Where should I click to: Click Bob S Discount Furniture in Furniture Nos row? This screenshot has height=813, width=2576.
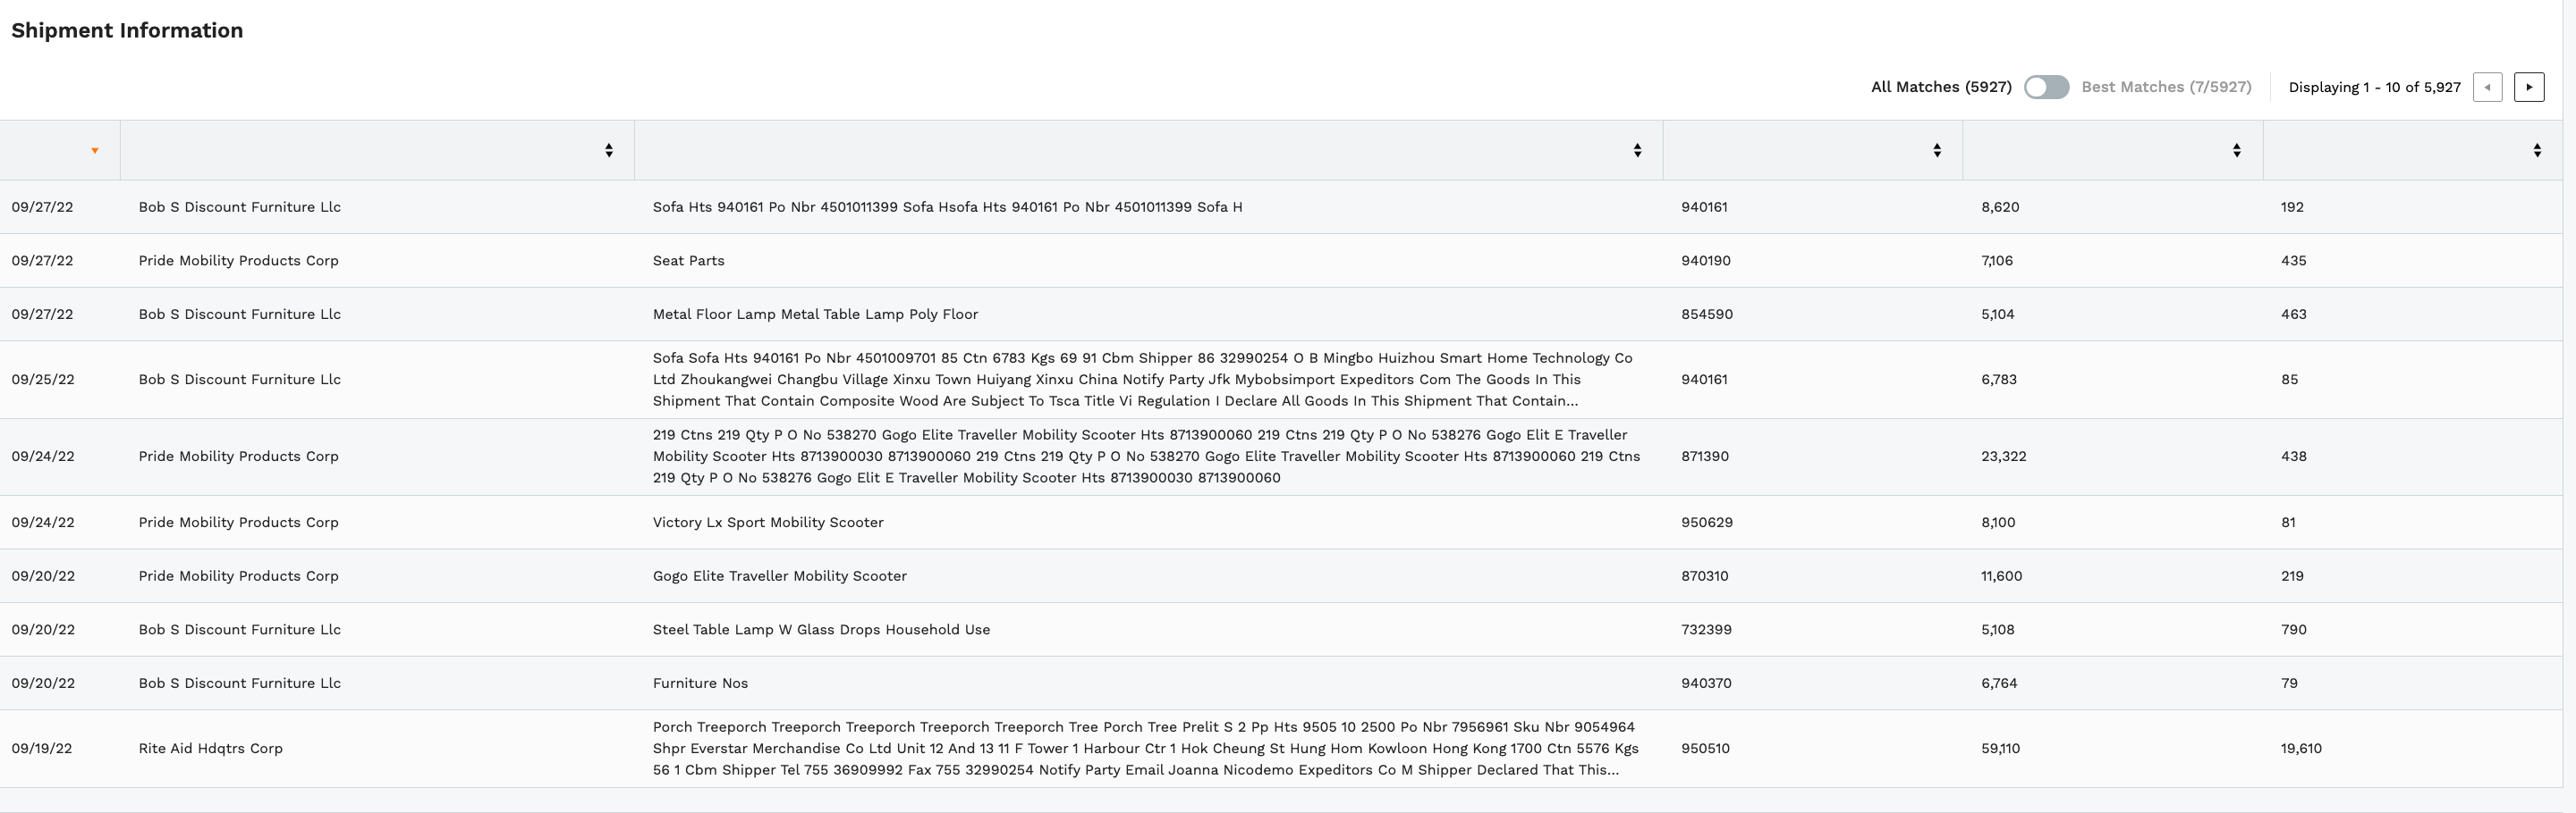239,684
